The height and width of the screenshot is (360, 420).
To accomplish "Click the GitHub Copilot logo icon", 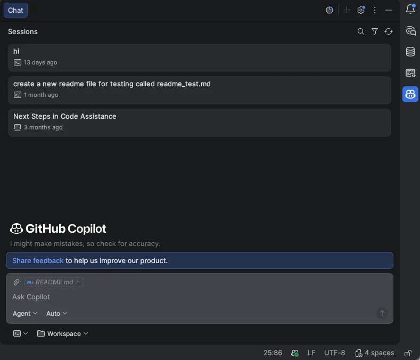I will click(x=17, y=228).
